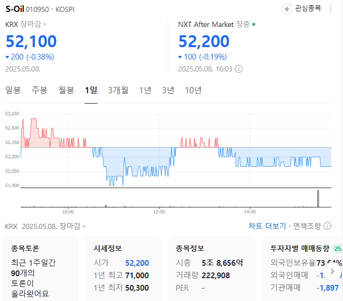Image resolution: width=343 pixels, height=301 pixels.
Task: Click the KRX change -0.38% text
Action: click(40, 57)
